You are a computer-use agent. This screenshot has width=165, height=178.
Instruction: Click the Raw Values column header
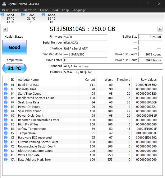tap(145, 79)
